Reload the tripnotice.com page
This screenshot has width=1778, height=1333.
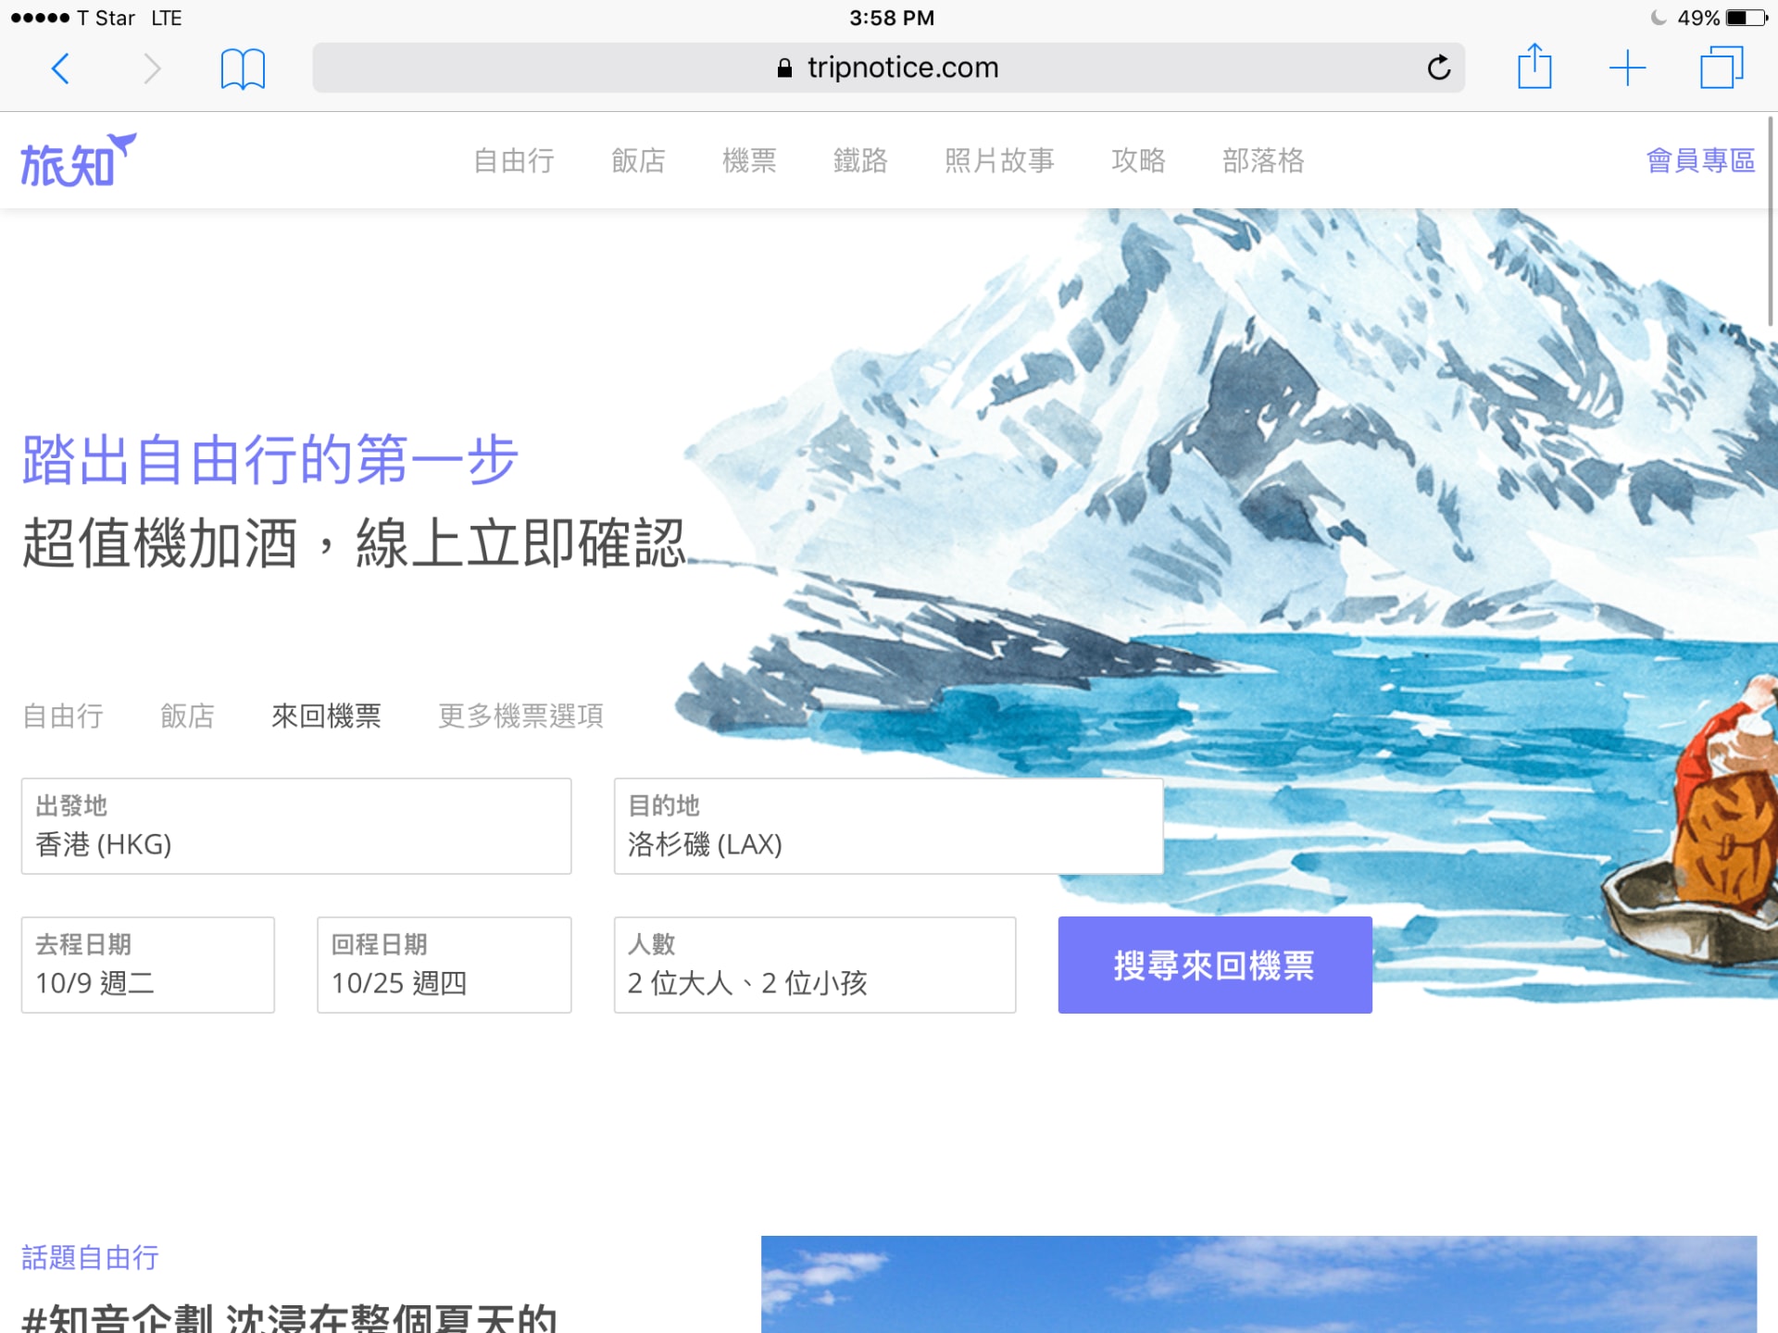coord(1438,67)
